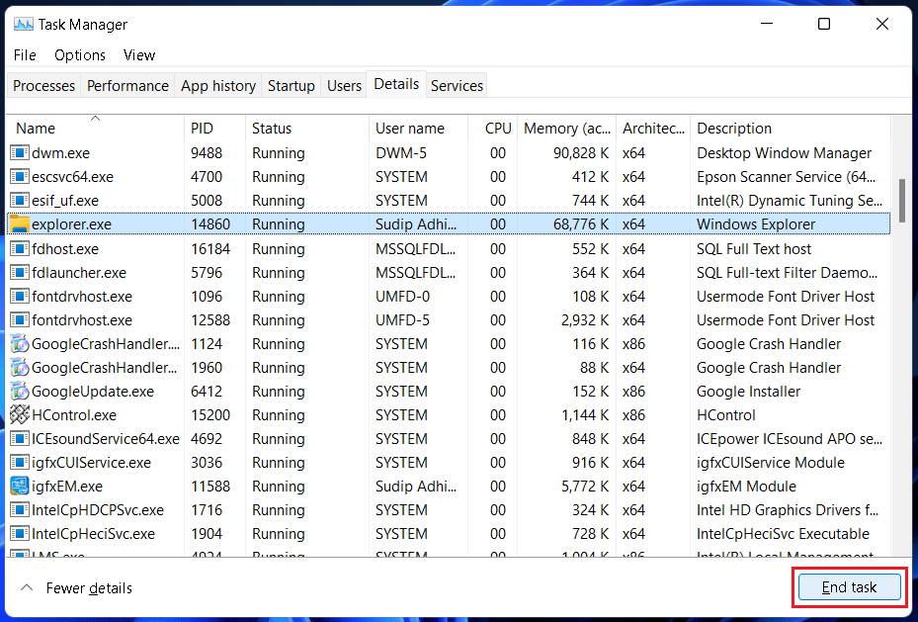
Task: Click the ICEsoundService64.exe icon
Action: (x=20, y=439)
